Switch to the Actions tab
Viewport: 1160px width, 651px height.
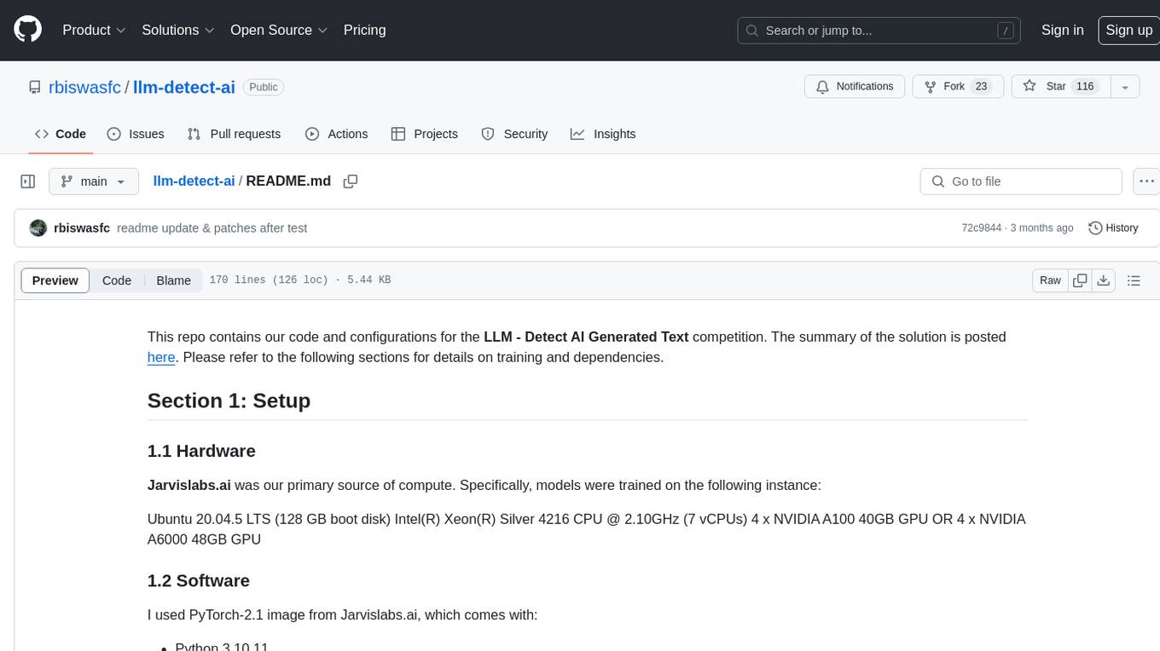coord(336,134)
